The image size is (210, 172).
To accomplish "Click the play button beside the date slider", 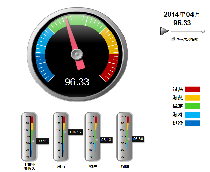I will (x=164, y=31).
